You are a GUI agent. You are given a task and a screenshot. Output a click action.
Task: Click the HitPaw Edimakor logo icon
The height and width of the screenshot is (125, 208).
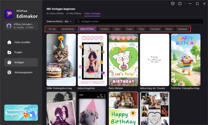9,14
